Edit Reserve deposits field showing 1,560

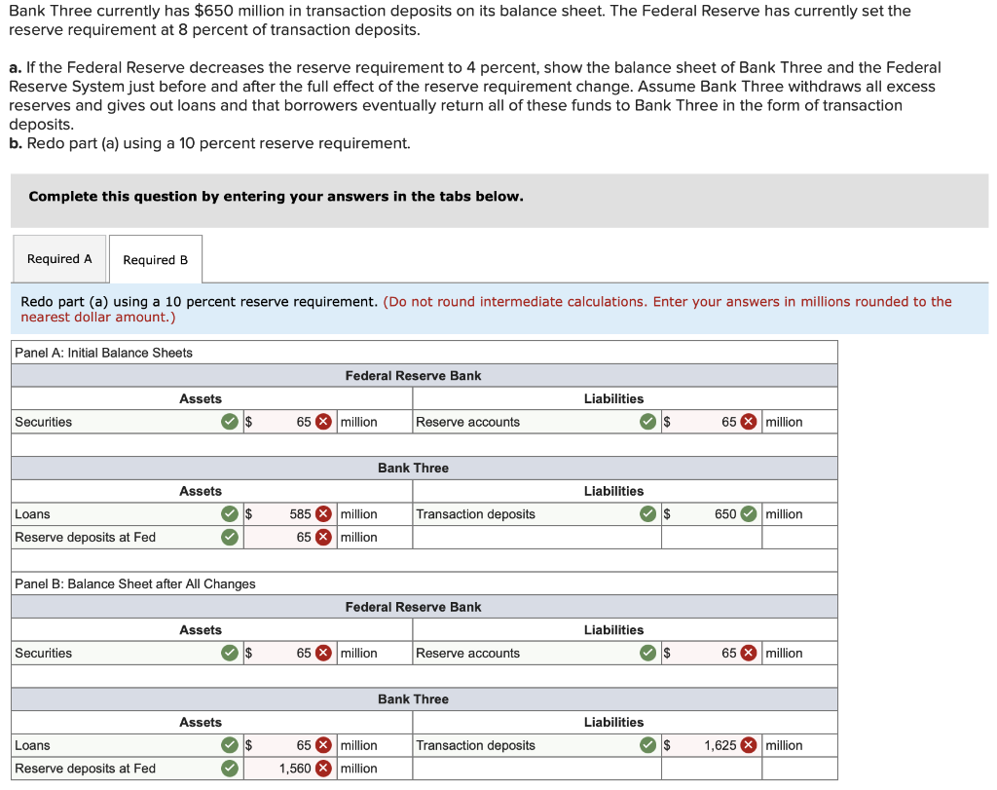click(290, 769)
